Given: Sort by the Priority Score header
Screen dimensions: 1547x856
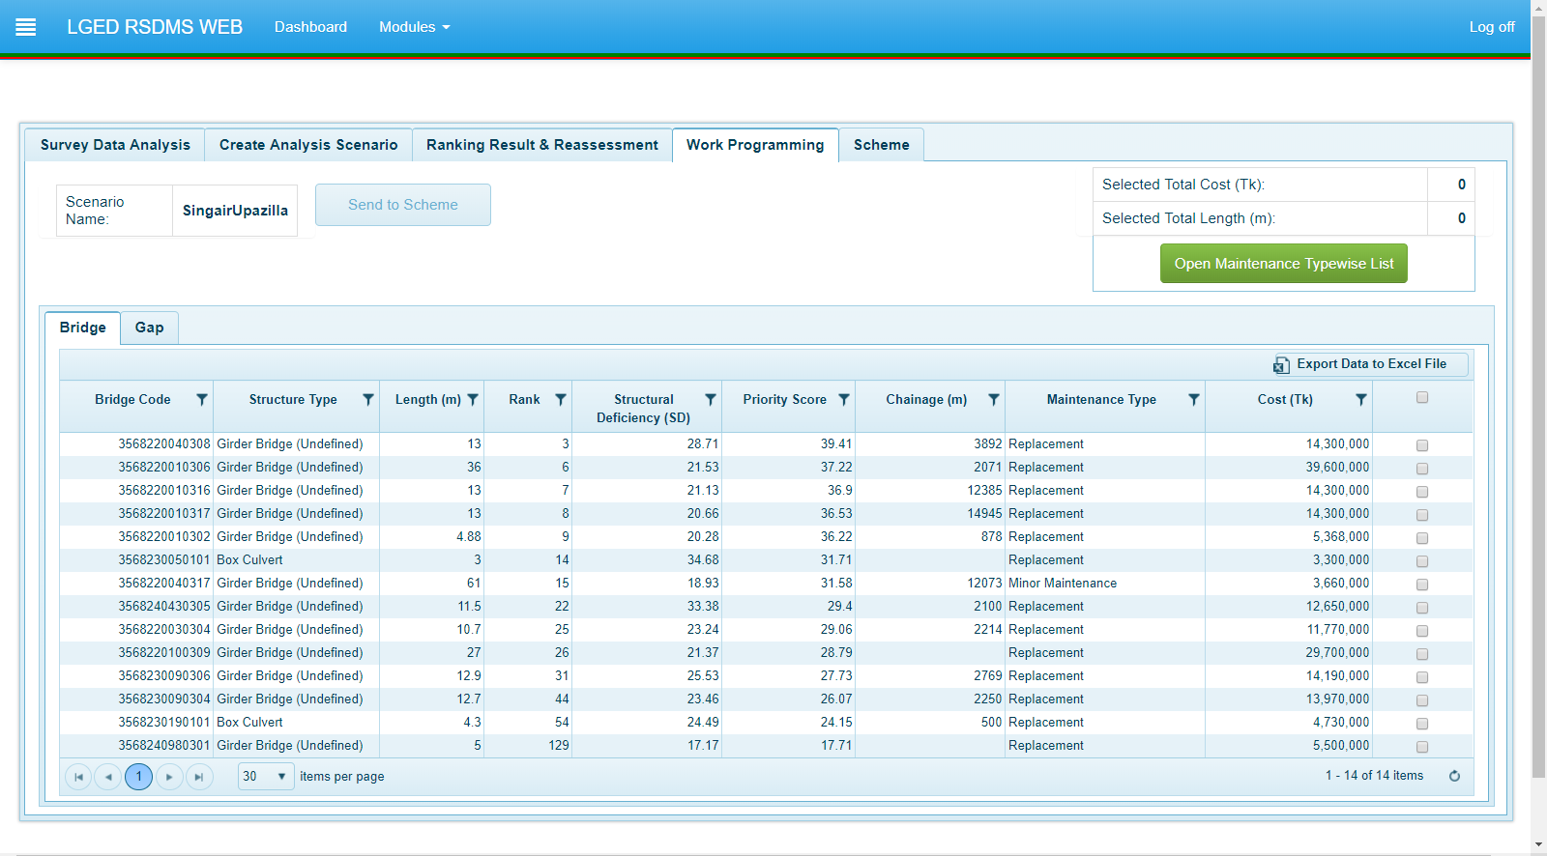Looking at the screenshot, I should click(784, 399).
